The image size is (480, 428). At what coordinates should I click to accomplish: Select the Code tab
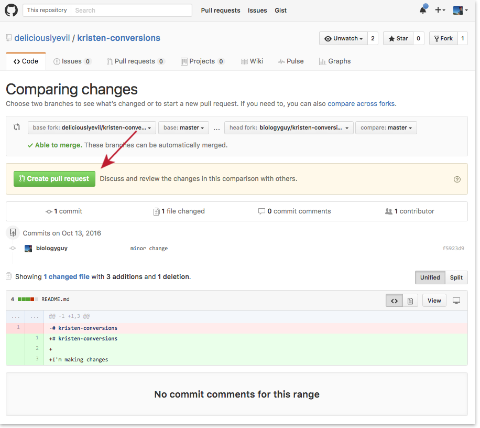(x=26, y=61)
